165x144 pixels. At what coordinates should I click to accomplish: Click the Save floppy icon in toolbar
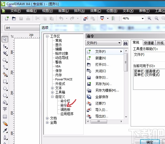tap(21, 19)
